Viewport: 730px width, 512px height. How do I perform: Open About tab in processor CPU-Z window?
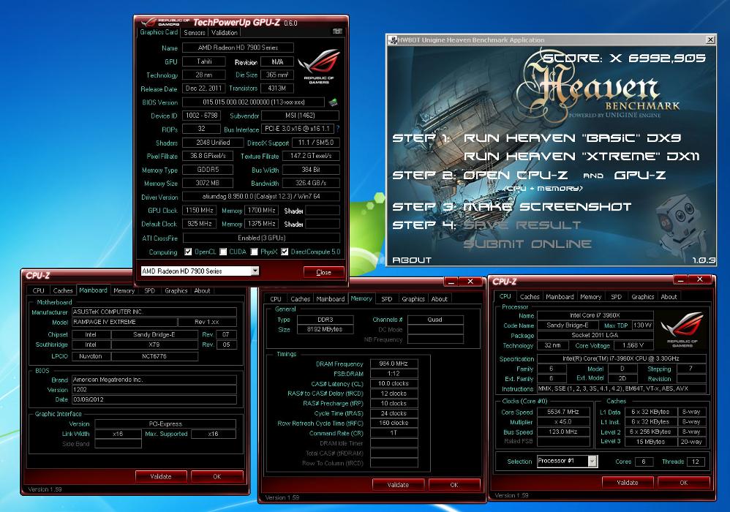(669, 296)
